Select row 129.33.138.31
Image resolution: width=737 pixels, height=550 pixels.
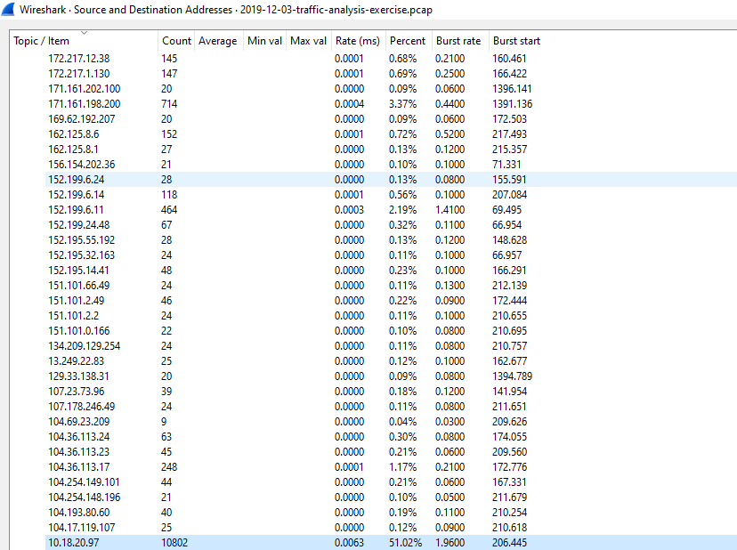click(391, 376)
